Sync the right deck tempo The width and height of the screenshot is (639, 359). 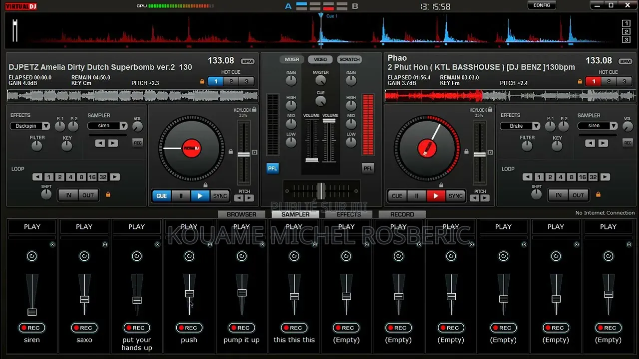(x=455, y=196)
